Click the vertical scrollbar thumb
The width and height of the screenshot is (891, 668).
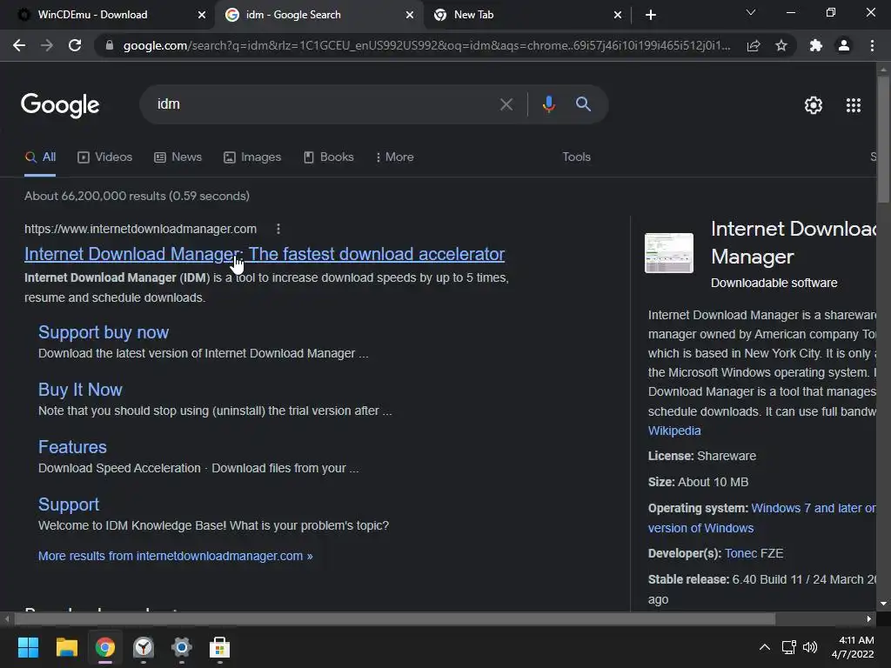pos(883,139)
